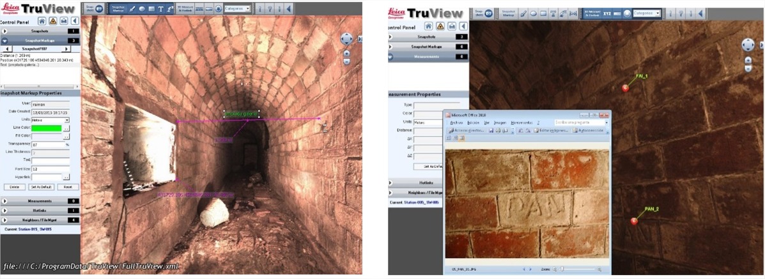Viewport: 765px width, 279px height.
Task: Click the empty Fill Color swatch
Action: point(47,136)
